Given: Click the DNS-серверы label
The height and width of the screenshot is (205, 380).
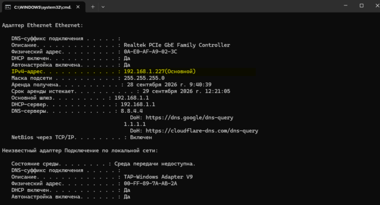Looking at the screenshot, I should coord(29,111).
